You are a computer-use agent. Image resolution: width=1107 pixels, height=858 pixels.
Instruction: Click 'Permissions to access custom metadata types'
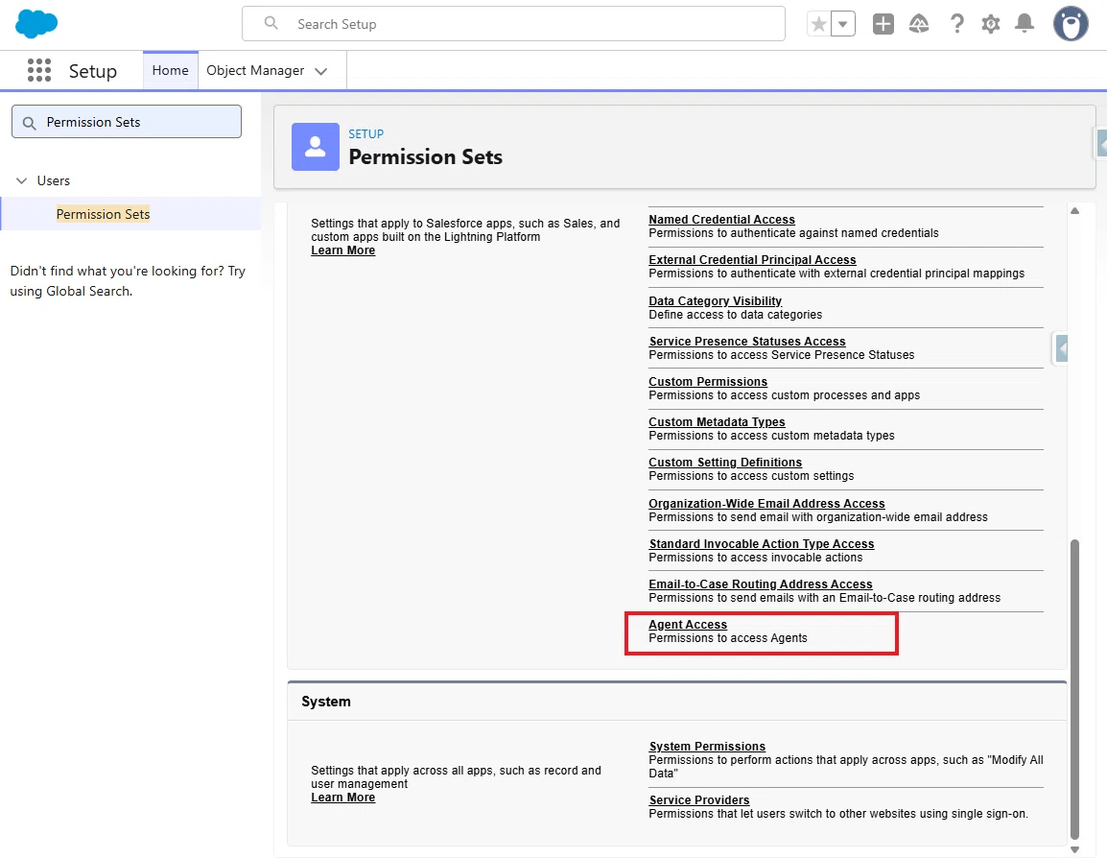(771, 436)
